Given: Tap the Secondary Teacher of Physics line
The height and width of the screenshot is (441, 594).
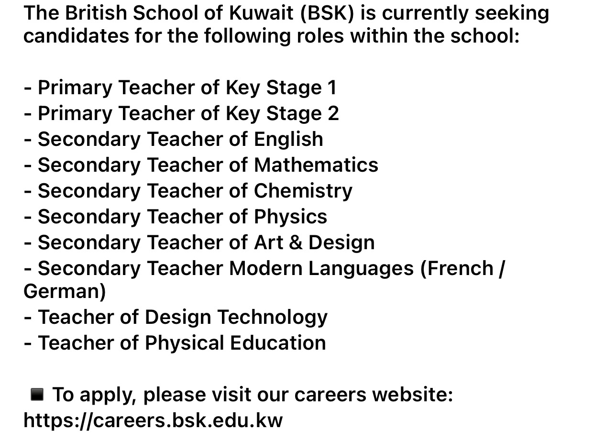Looking at the screenshot, I should (175, 217).
